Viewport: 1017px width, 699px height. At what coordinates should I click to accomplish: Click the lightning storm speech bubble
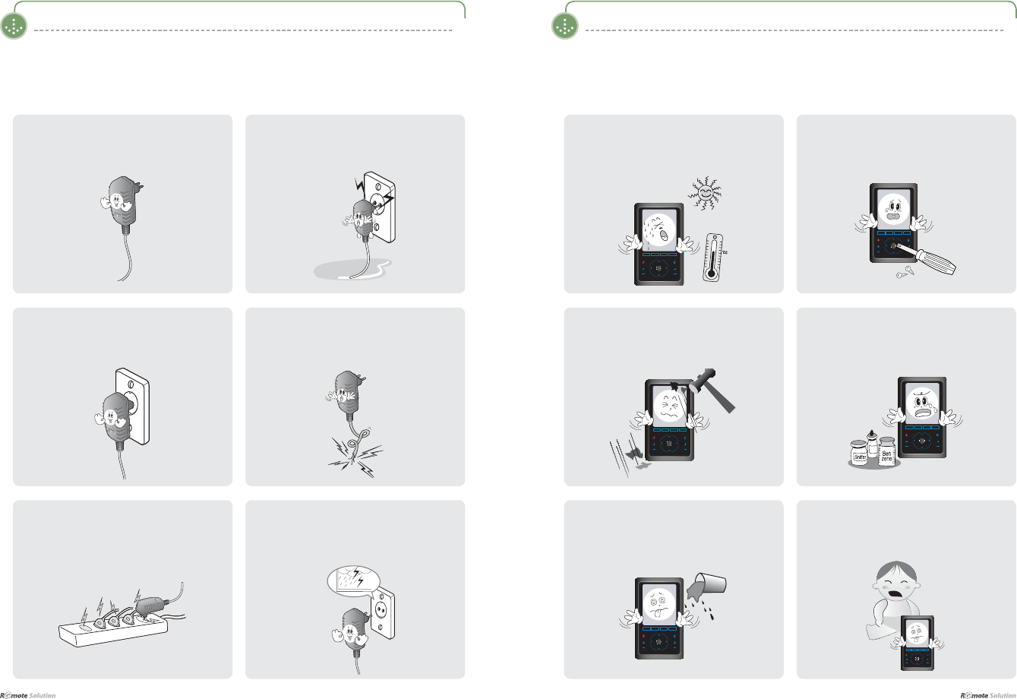coord(351,578)
